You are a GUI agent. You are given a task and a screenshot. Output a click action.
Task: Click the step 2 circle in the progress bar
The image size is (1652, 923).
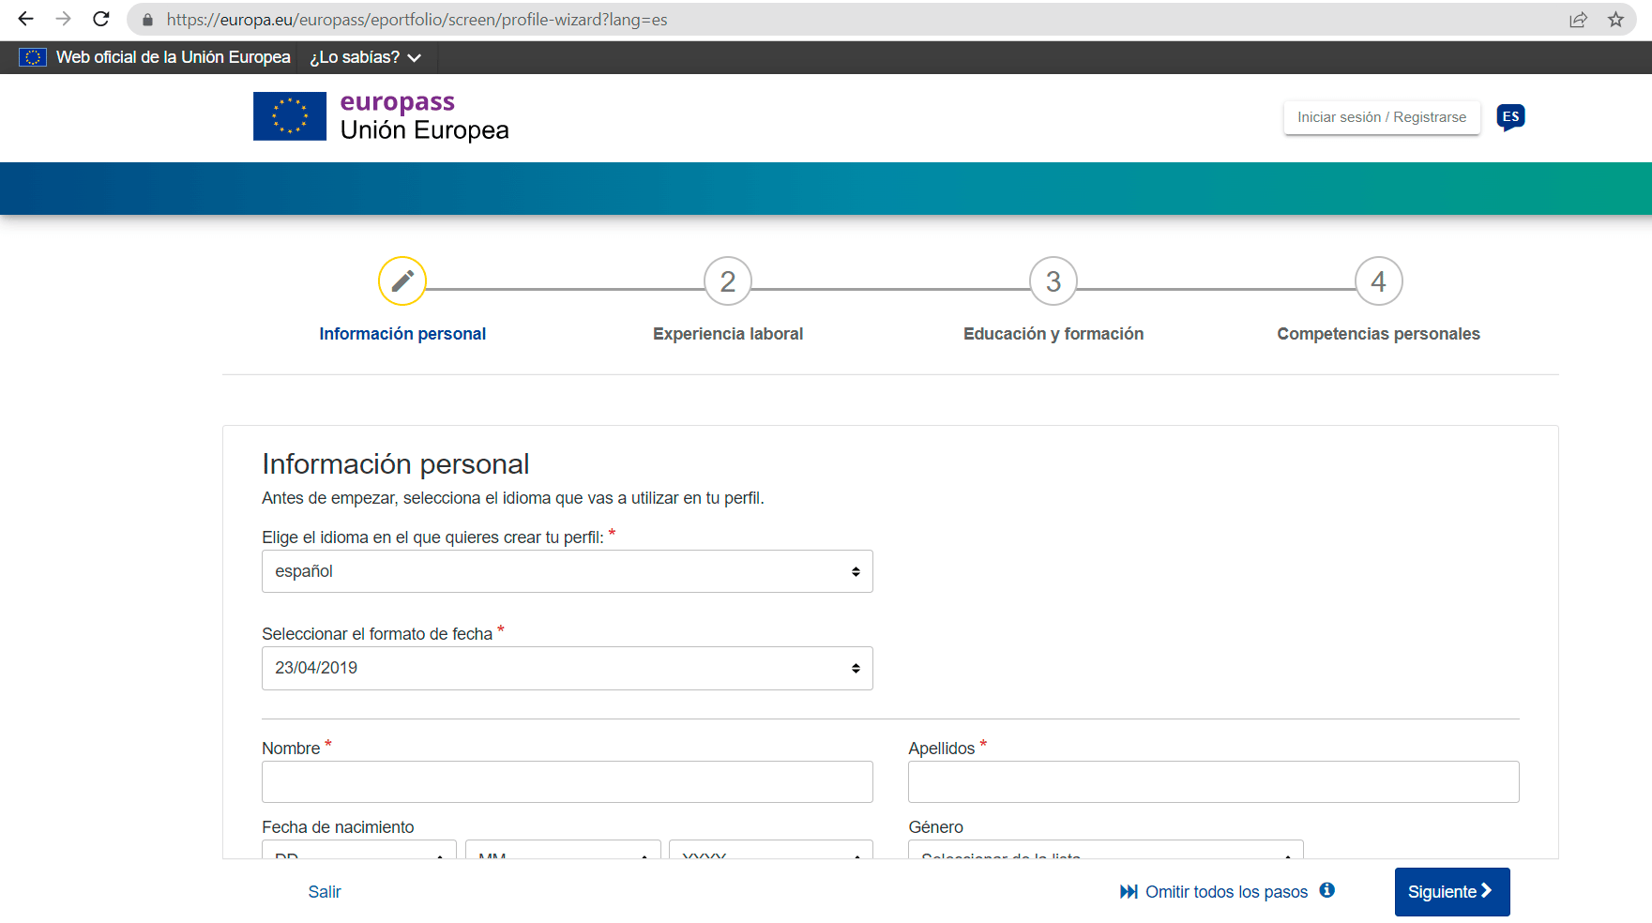tap(728, 280)
